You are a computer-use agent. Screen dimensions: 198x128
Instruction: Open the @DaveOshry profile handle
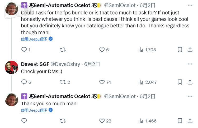pos(65,64)
